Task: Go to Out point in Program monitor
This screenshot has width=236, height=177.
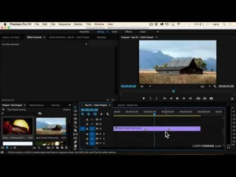Action: (190, 98)
